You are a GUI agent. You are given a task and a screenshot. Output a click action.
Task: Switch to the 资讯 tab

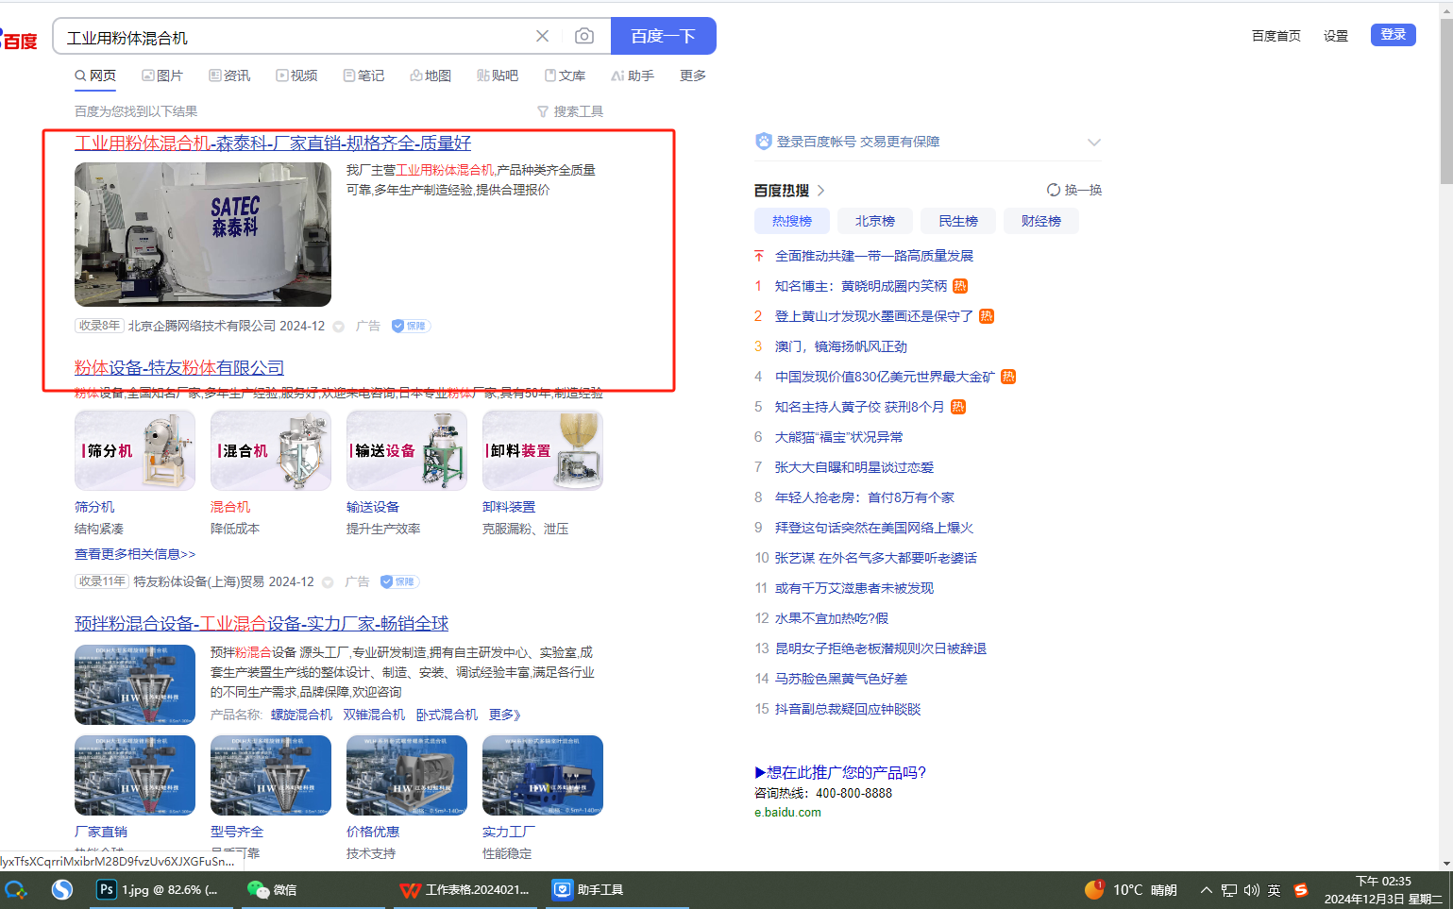[x=229, y=76]
